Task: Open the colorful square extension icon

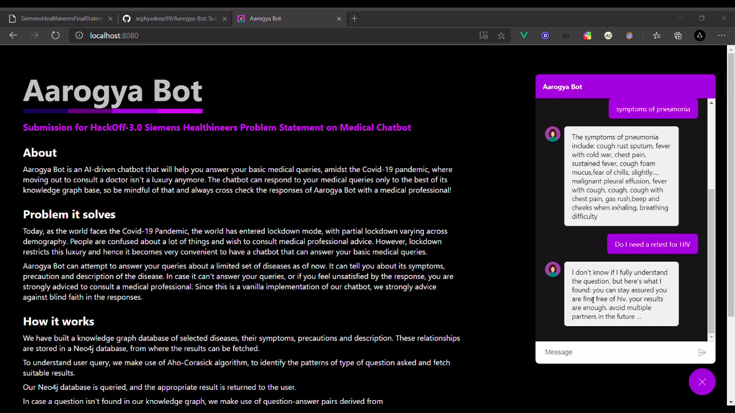Action: point(587,35)
